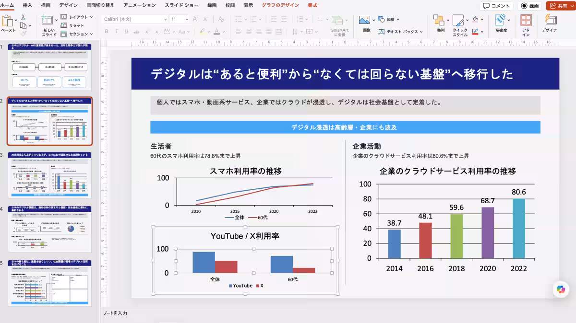576x323 pixels.
Task: Open the グラフのデザイン tab
Action: tap(280, 5)
